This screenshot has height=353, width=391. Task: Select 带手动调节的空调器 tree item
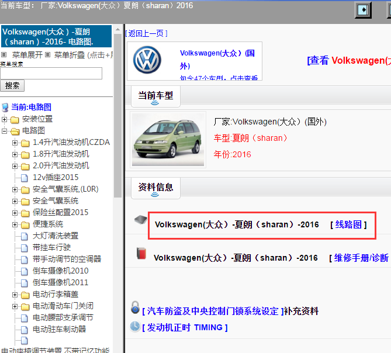click(x=67, y=259)
